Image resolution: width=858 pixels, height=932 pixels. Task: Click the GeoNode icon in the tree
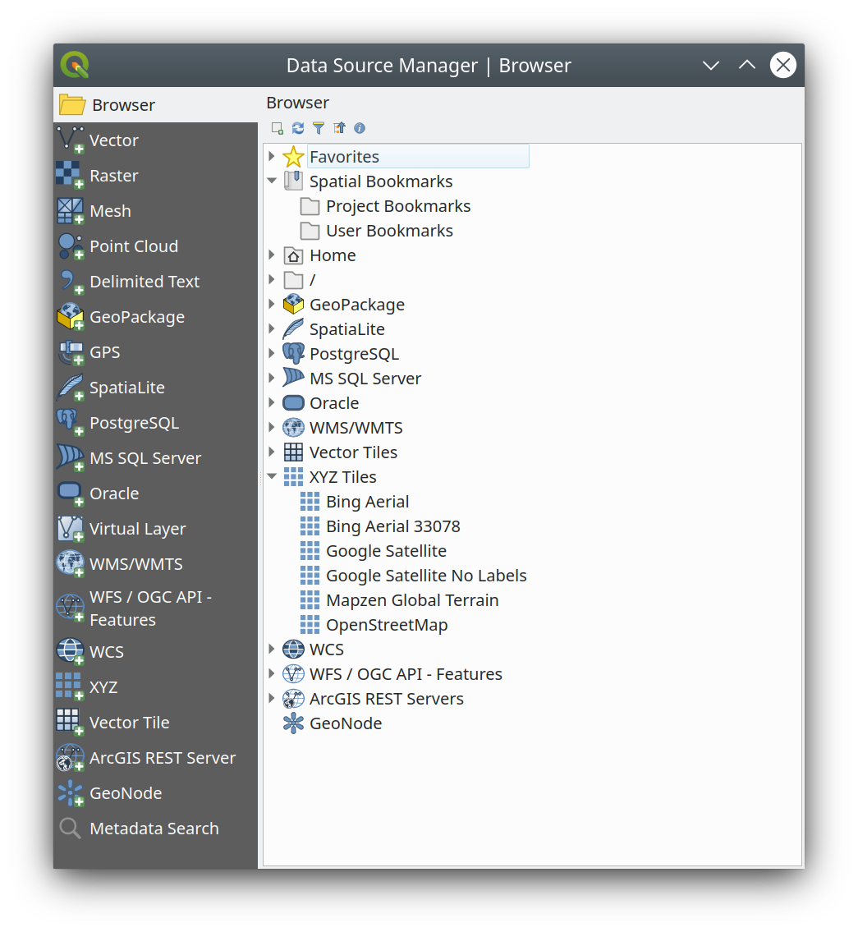pyautogui.click(x=293, y=723)
